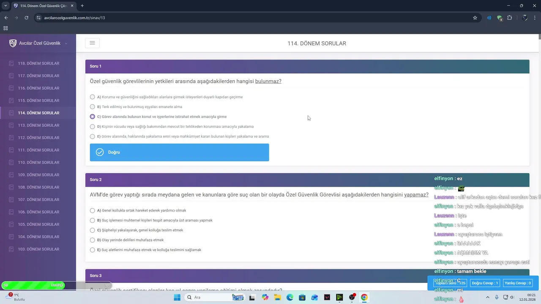This screenshot has width=541, height=304.
Task: Click the address bar URL
Action: coord(74,18)
